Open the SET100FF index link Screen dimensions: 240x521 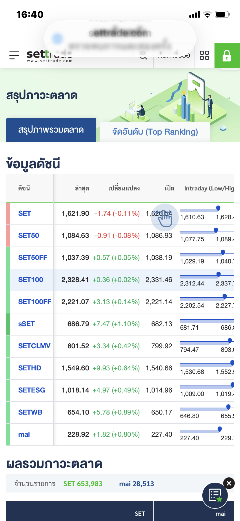click(35, 302)
